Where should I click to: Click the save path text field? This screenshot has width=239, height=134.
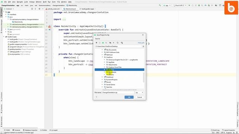point(118,46)
